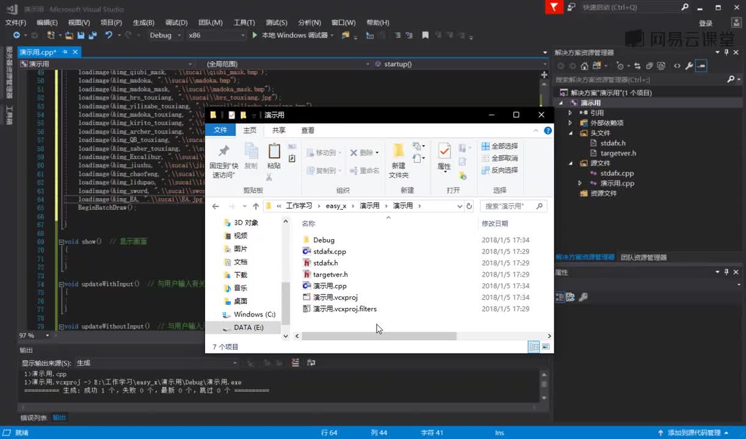Collapse the Explorer ribbon chevron
The width and height of the screenshot is (746, 439).
click(x=536, y=130)
